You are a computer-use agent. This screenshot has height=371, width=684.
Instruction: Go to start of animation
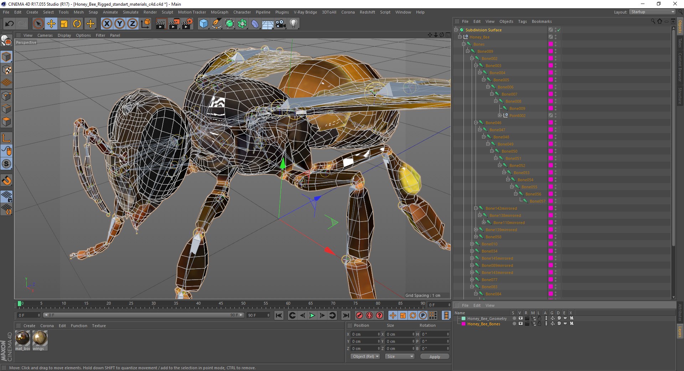click(x=279, y=315)
